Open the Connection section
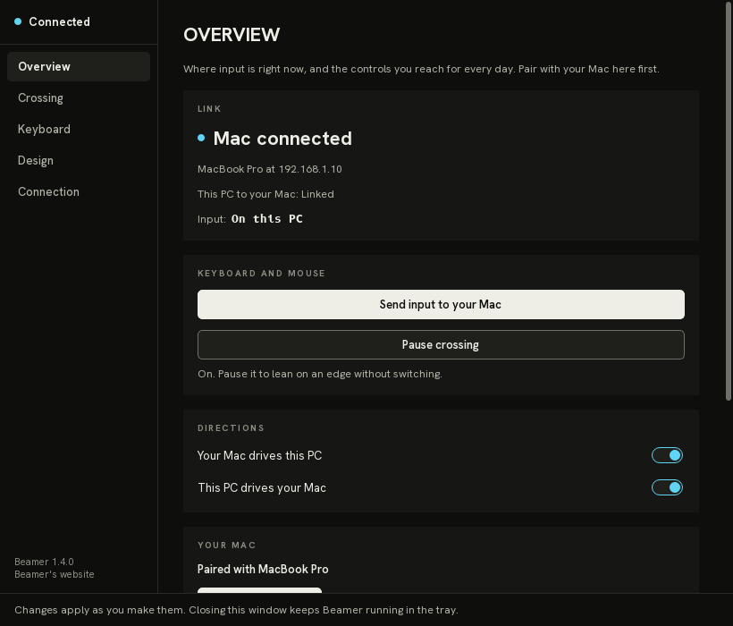733x626 pixels. [x=79, y=191]
